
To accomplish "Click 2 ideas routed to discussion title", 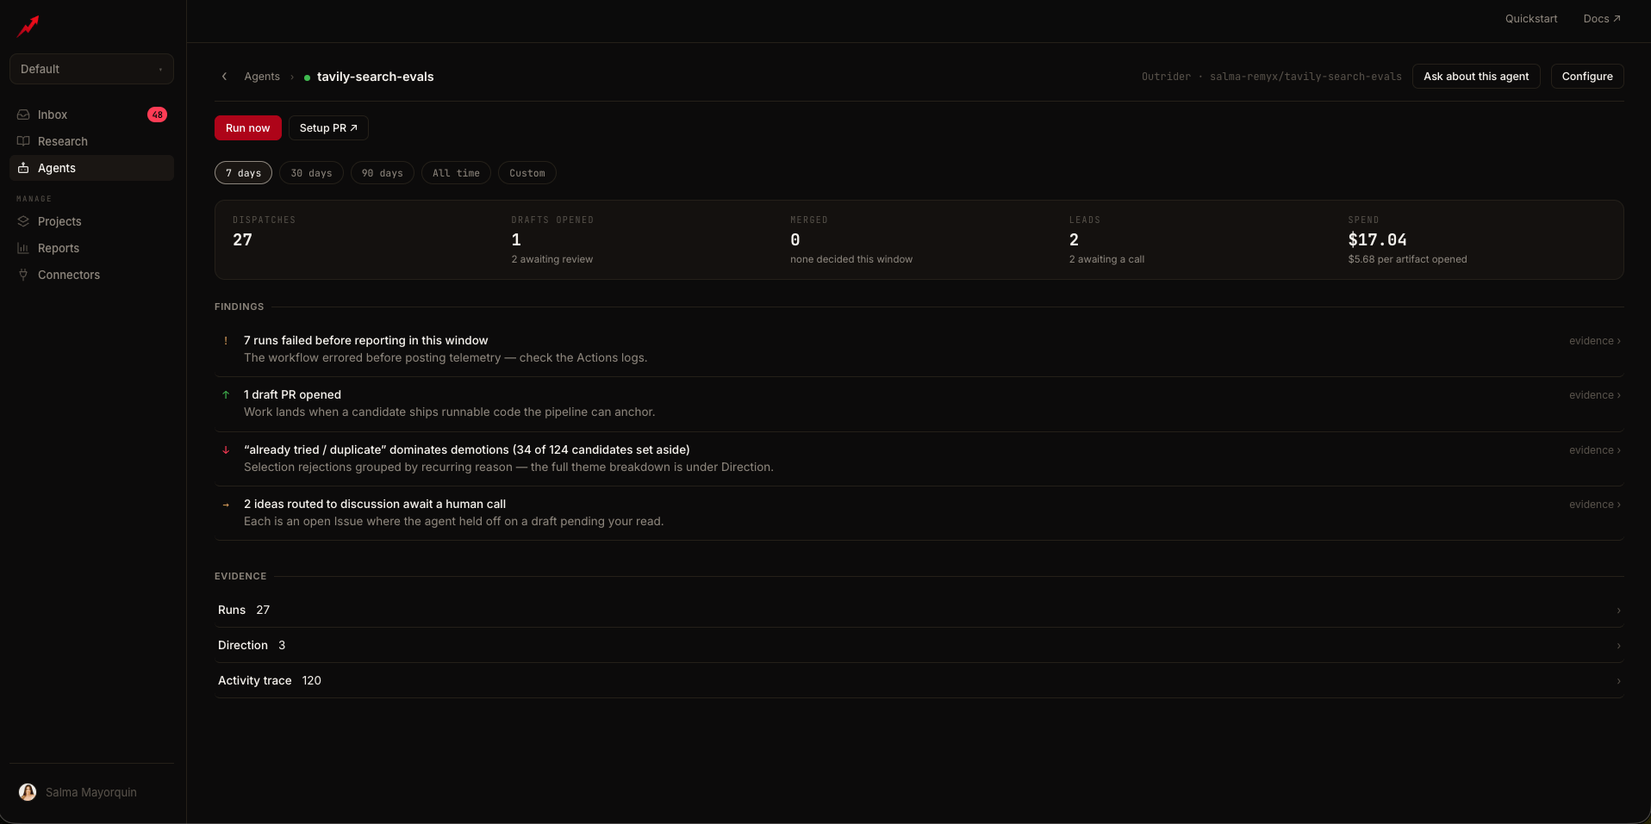I will 374,505.
